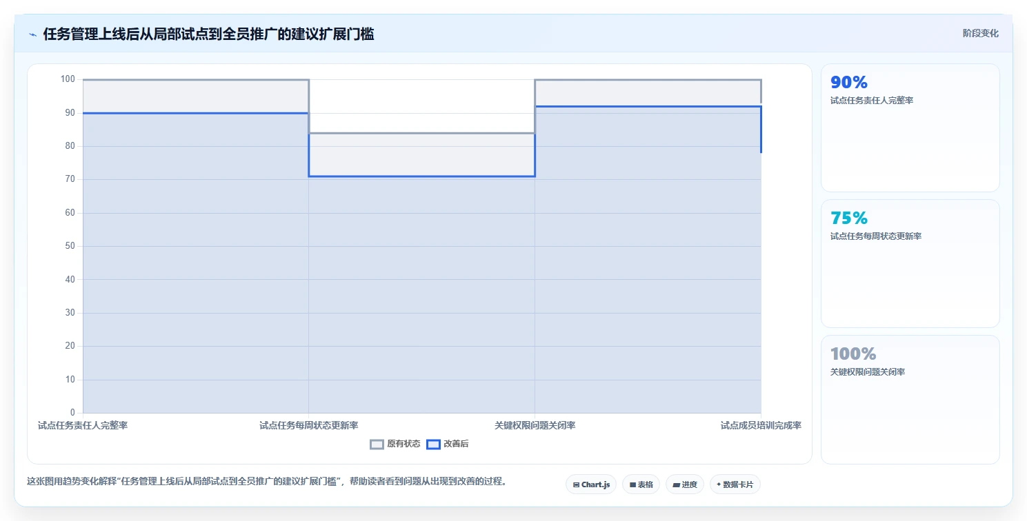Click the x-axis label 关键权限问题关闭率

click(x=535, y=425)
